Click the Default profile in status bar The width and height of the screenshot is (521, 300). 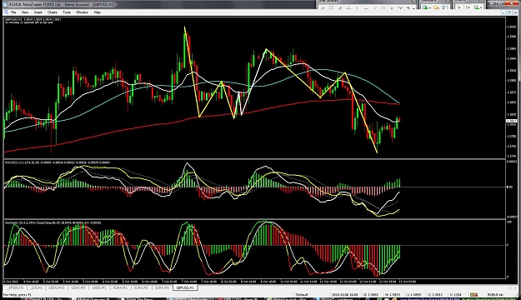[302, 295]
